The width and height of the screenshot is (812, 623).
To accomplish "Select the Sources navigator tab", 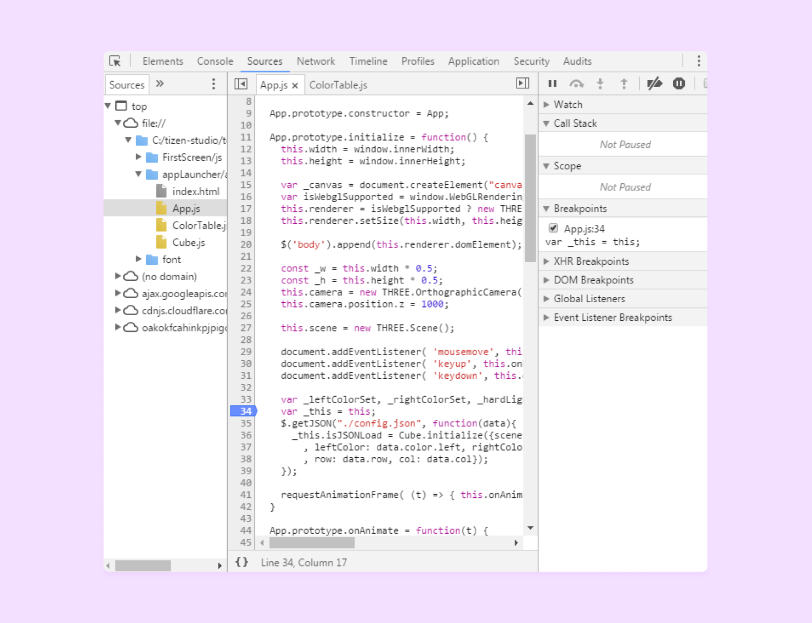I will [x=127, y=85].
